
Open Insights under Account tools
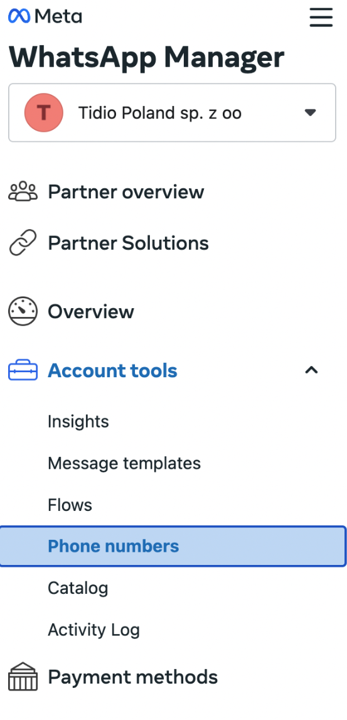(x=78, y=422)
